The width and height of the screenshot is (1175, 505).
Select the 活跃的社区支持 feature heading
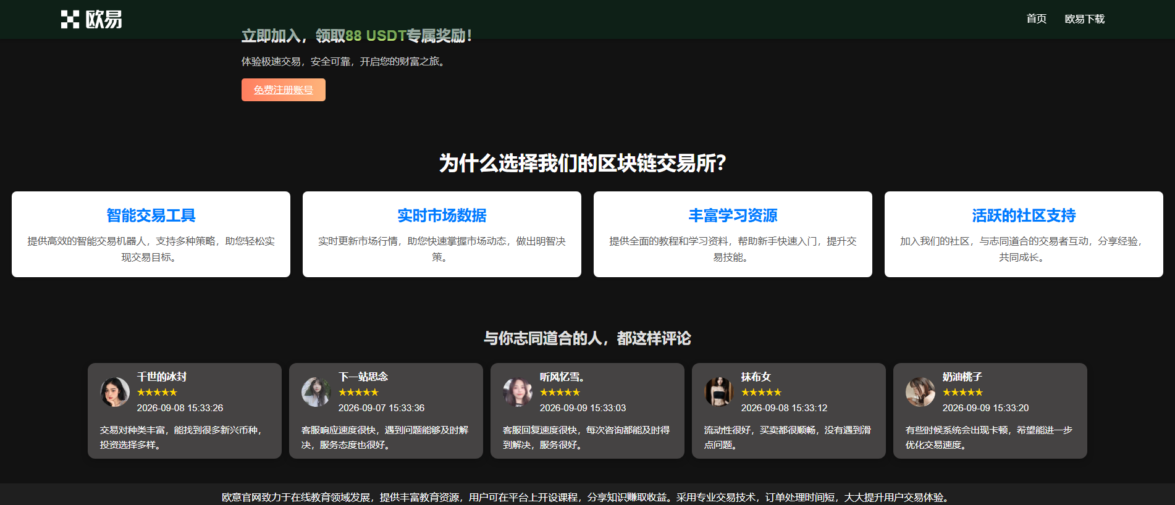(x=1024, y=215)
